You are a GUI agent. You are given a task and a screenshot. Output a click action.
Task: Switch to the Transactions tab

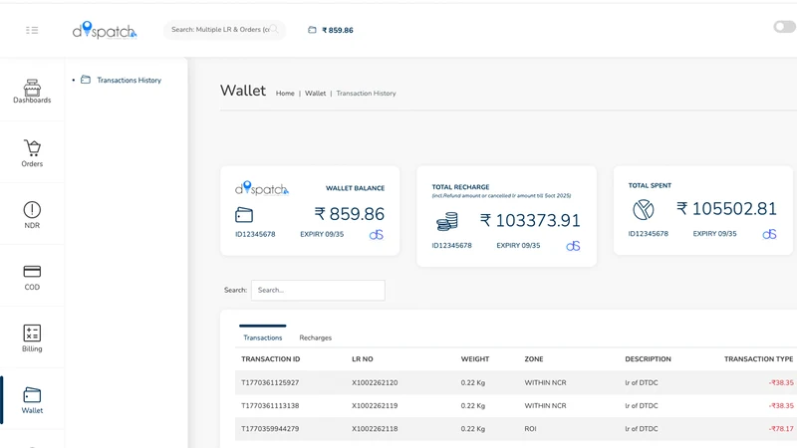coord(262,337)
